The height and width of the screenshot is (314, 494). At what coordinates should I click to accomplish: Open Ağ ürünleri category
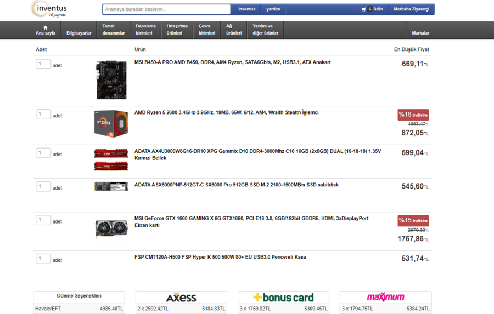[x=234, y=30]
